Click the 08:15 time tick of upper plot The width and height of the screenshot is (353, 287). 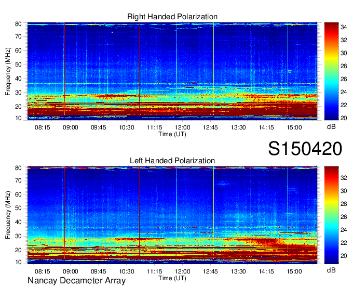tap(43, 127)
